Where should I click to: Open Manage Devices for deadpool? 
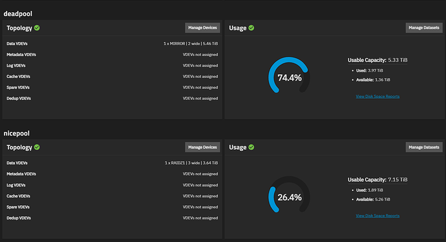[202, 28]
